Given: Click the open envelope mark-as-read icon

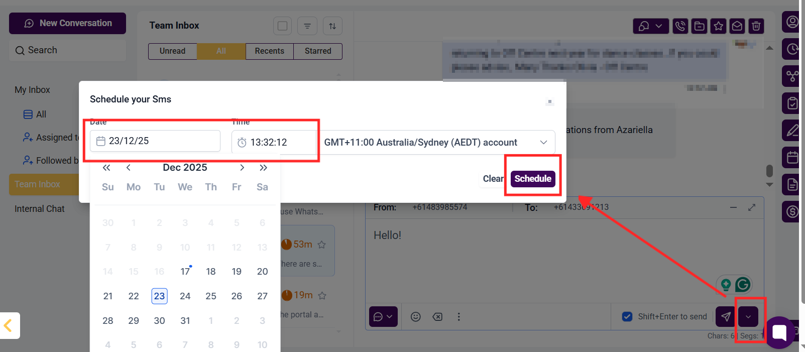Looking at the screenshot, I should [737, 26].
